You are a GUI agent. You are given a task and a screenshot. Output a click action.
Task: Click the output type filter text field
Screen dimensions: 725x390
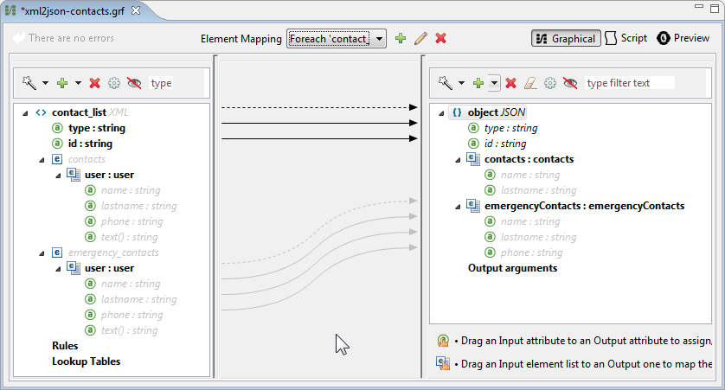point(629,83)
